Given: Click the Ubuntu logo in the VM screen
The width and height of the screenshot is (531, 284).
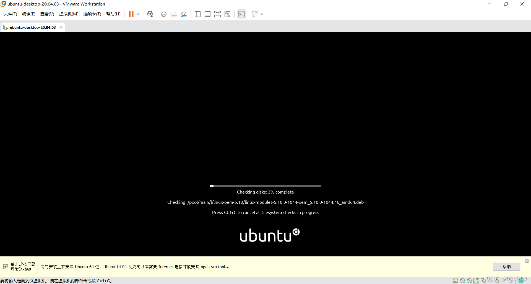Looking at the screenshot, I should pos(270,235).
